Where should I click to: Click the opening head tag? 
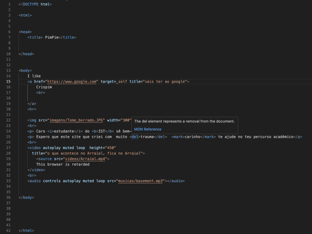click(25, 32)
